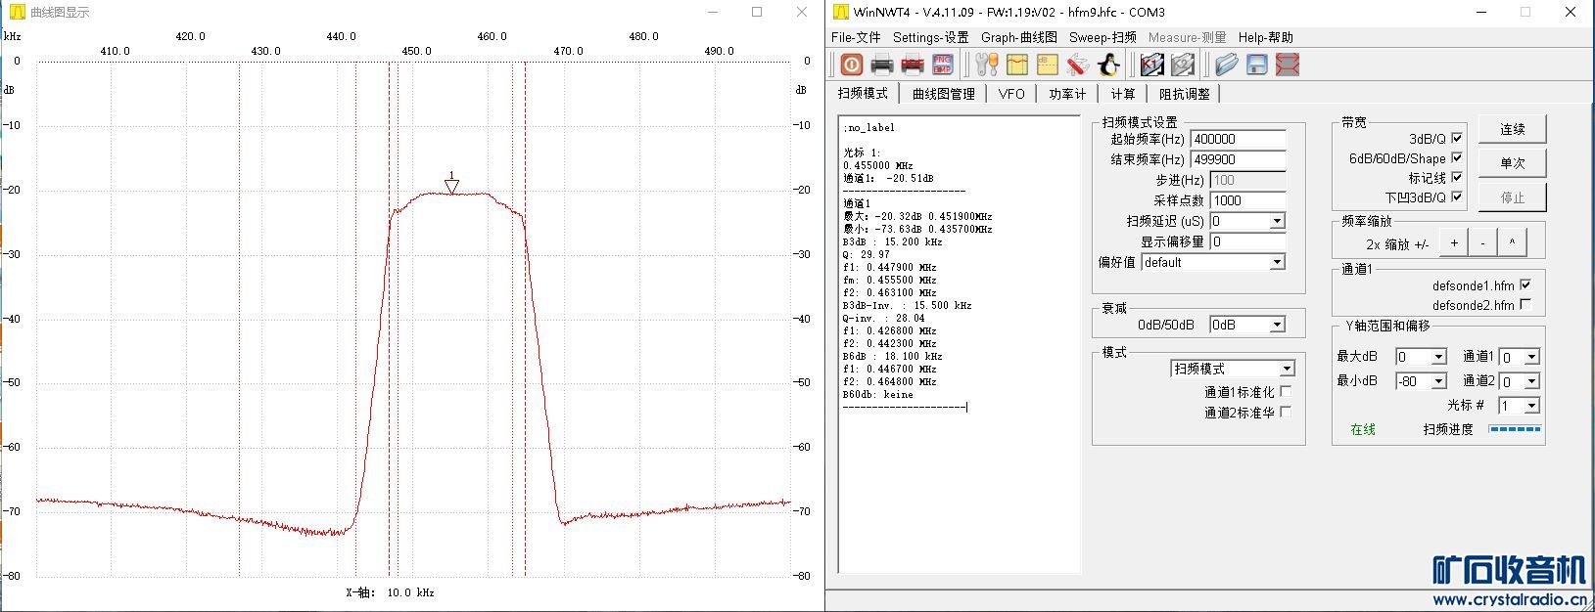
Task: Click the red PDF printer icon
Action: (913, 65)
